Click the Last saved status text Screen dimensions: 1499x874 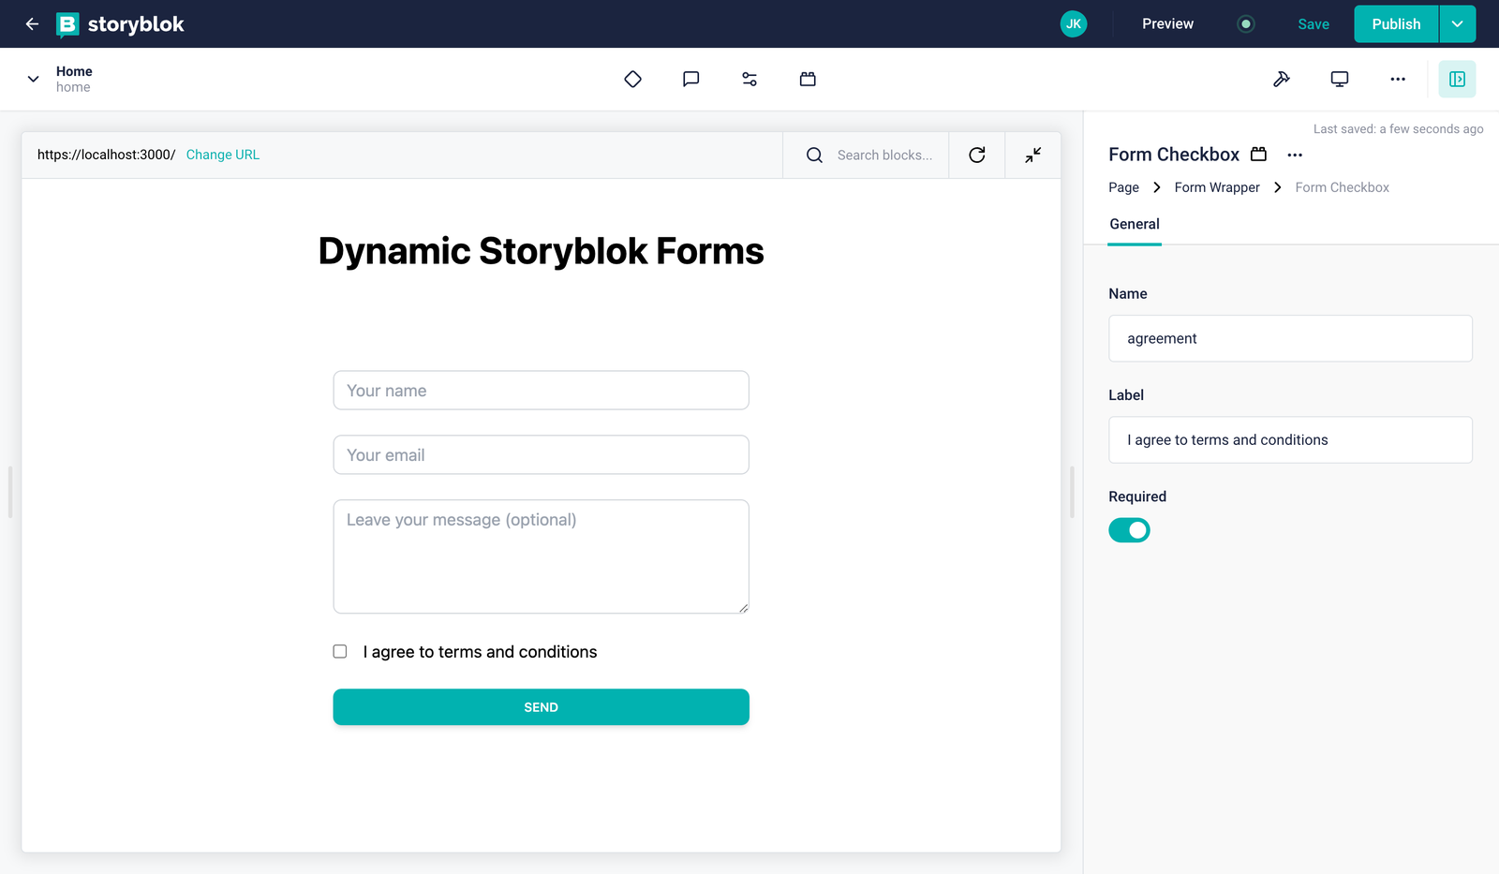(1398, 129)
